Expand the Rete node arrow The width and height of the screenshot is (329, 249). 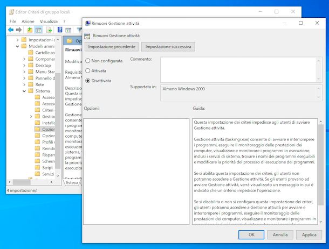pyautogui.click(x=24, y=84)
